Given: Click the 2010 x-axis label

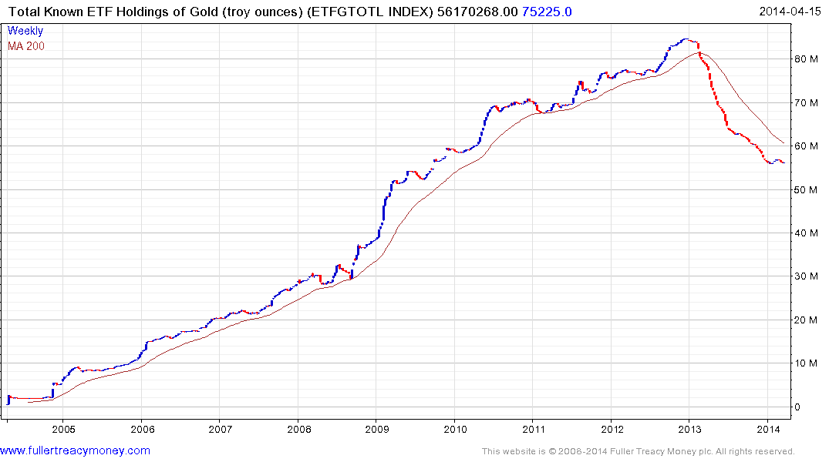Looking at the screenshot, I should tap(456, 429).
